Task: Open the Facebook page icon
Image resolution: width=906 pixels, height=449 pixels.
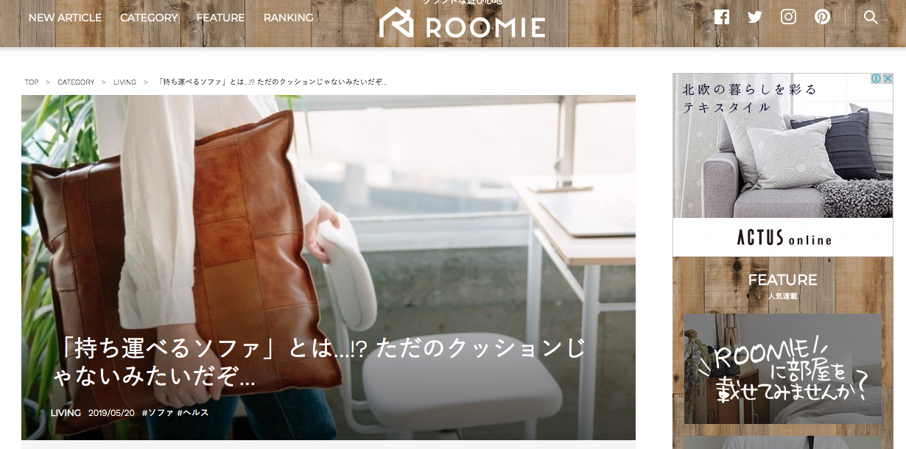Action: tap(722, 17)
